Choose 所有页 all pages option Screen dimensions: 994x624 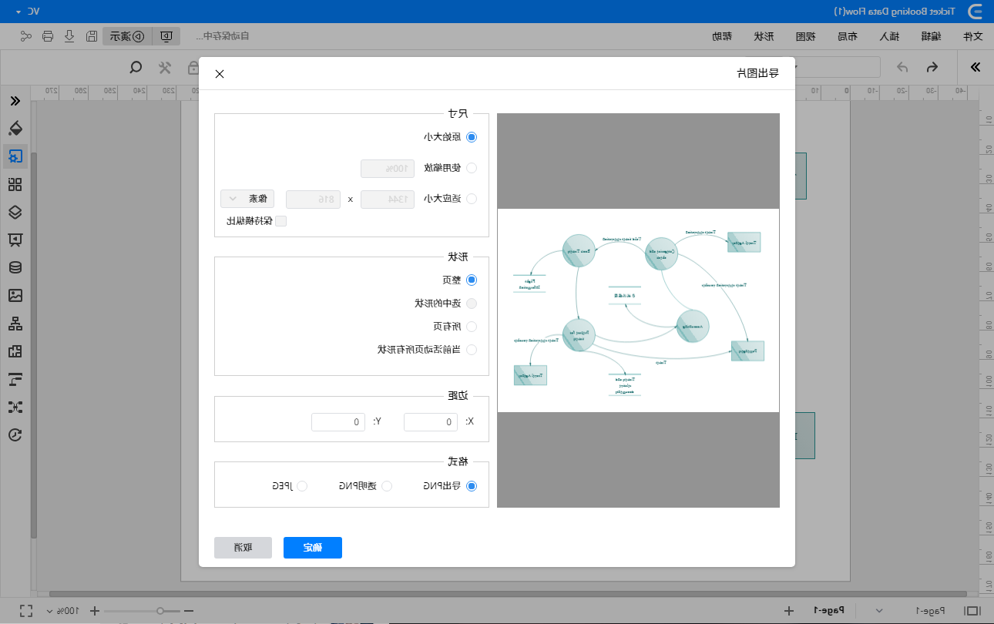pos(472,327)
